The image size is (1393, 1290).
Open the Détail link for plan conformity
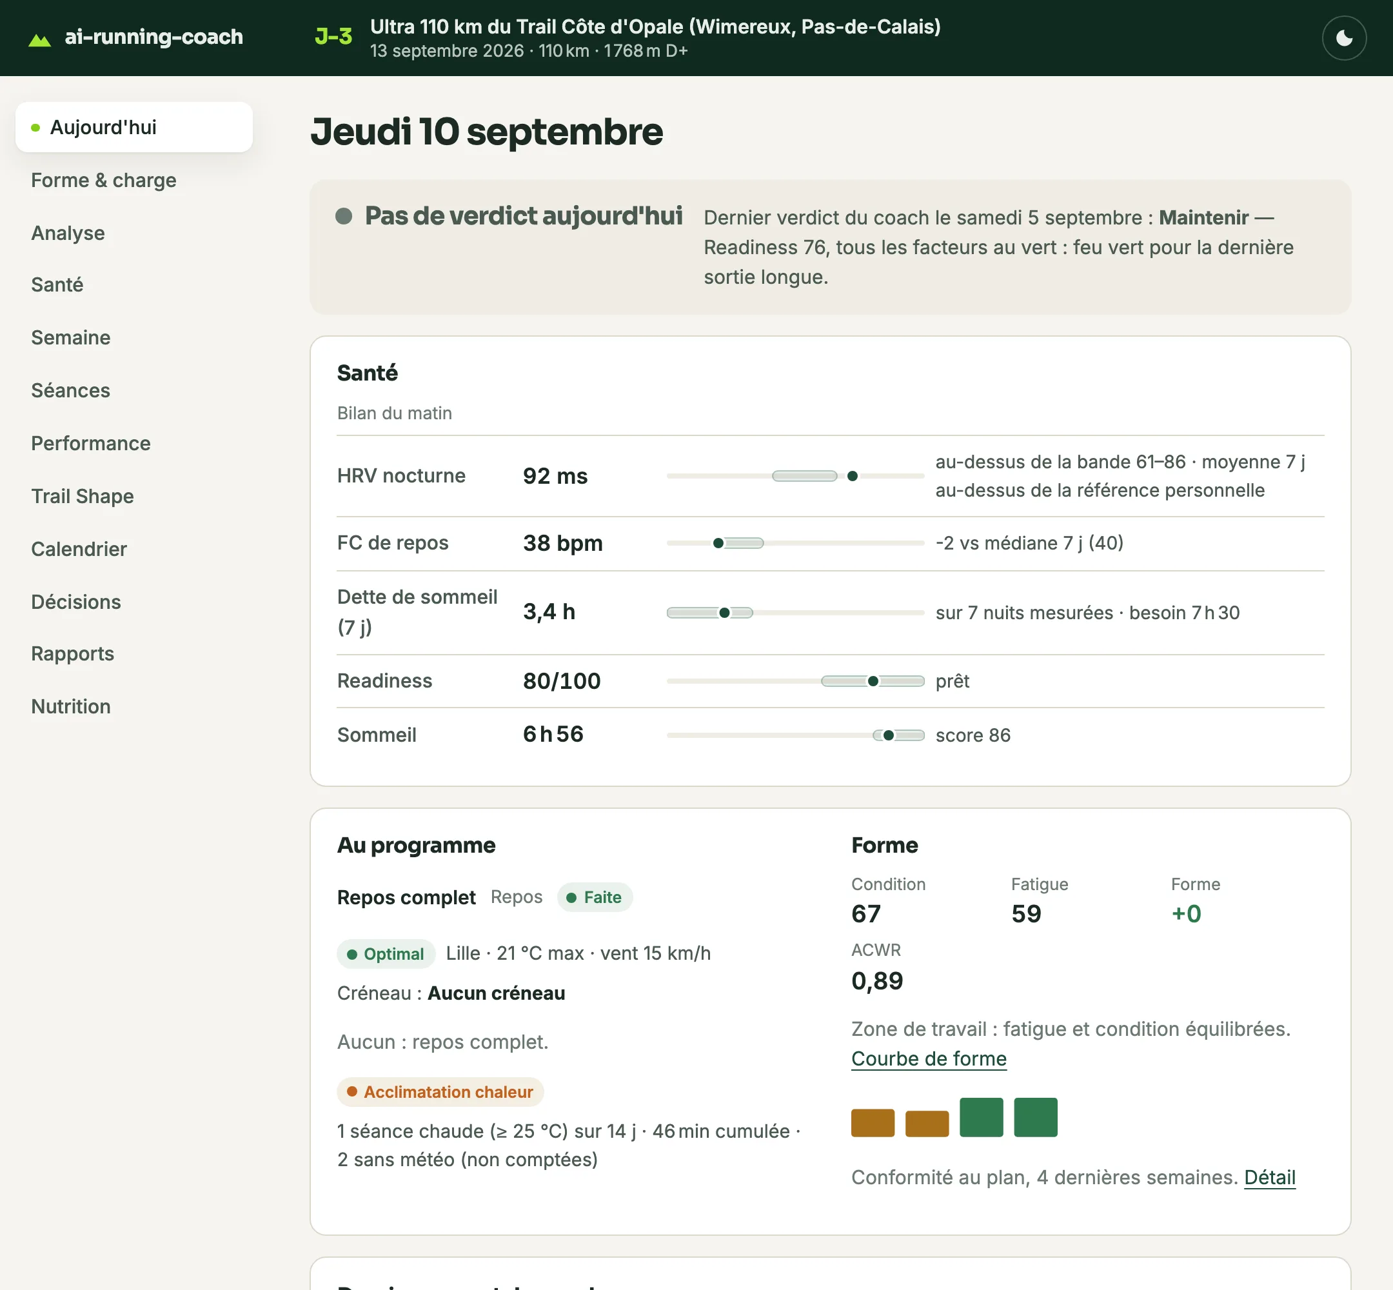tap(1269, 1177)
